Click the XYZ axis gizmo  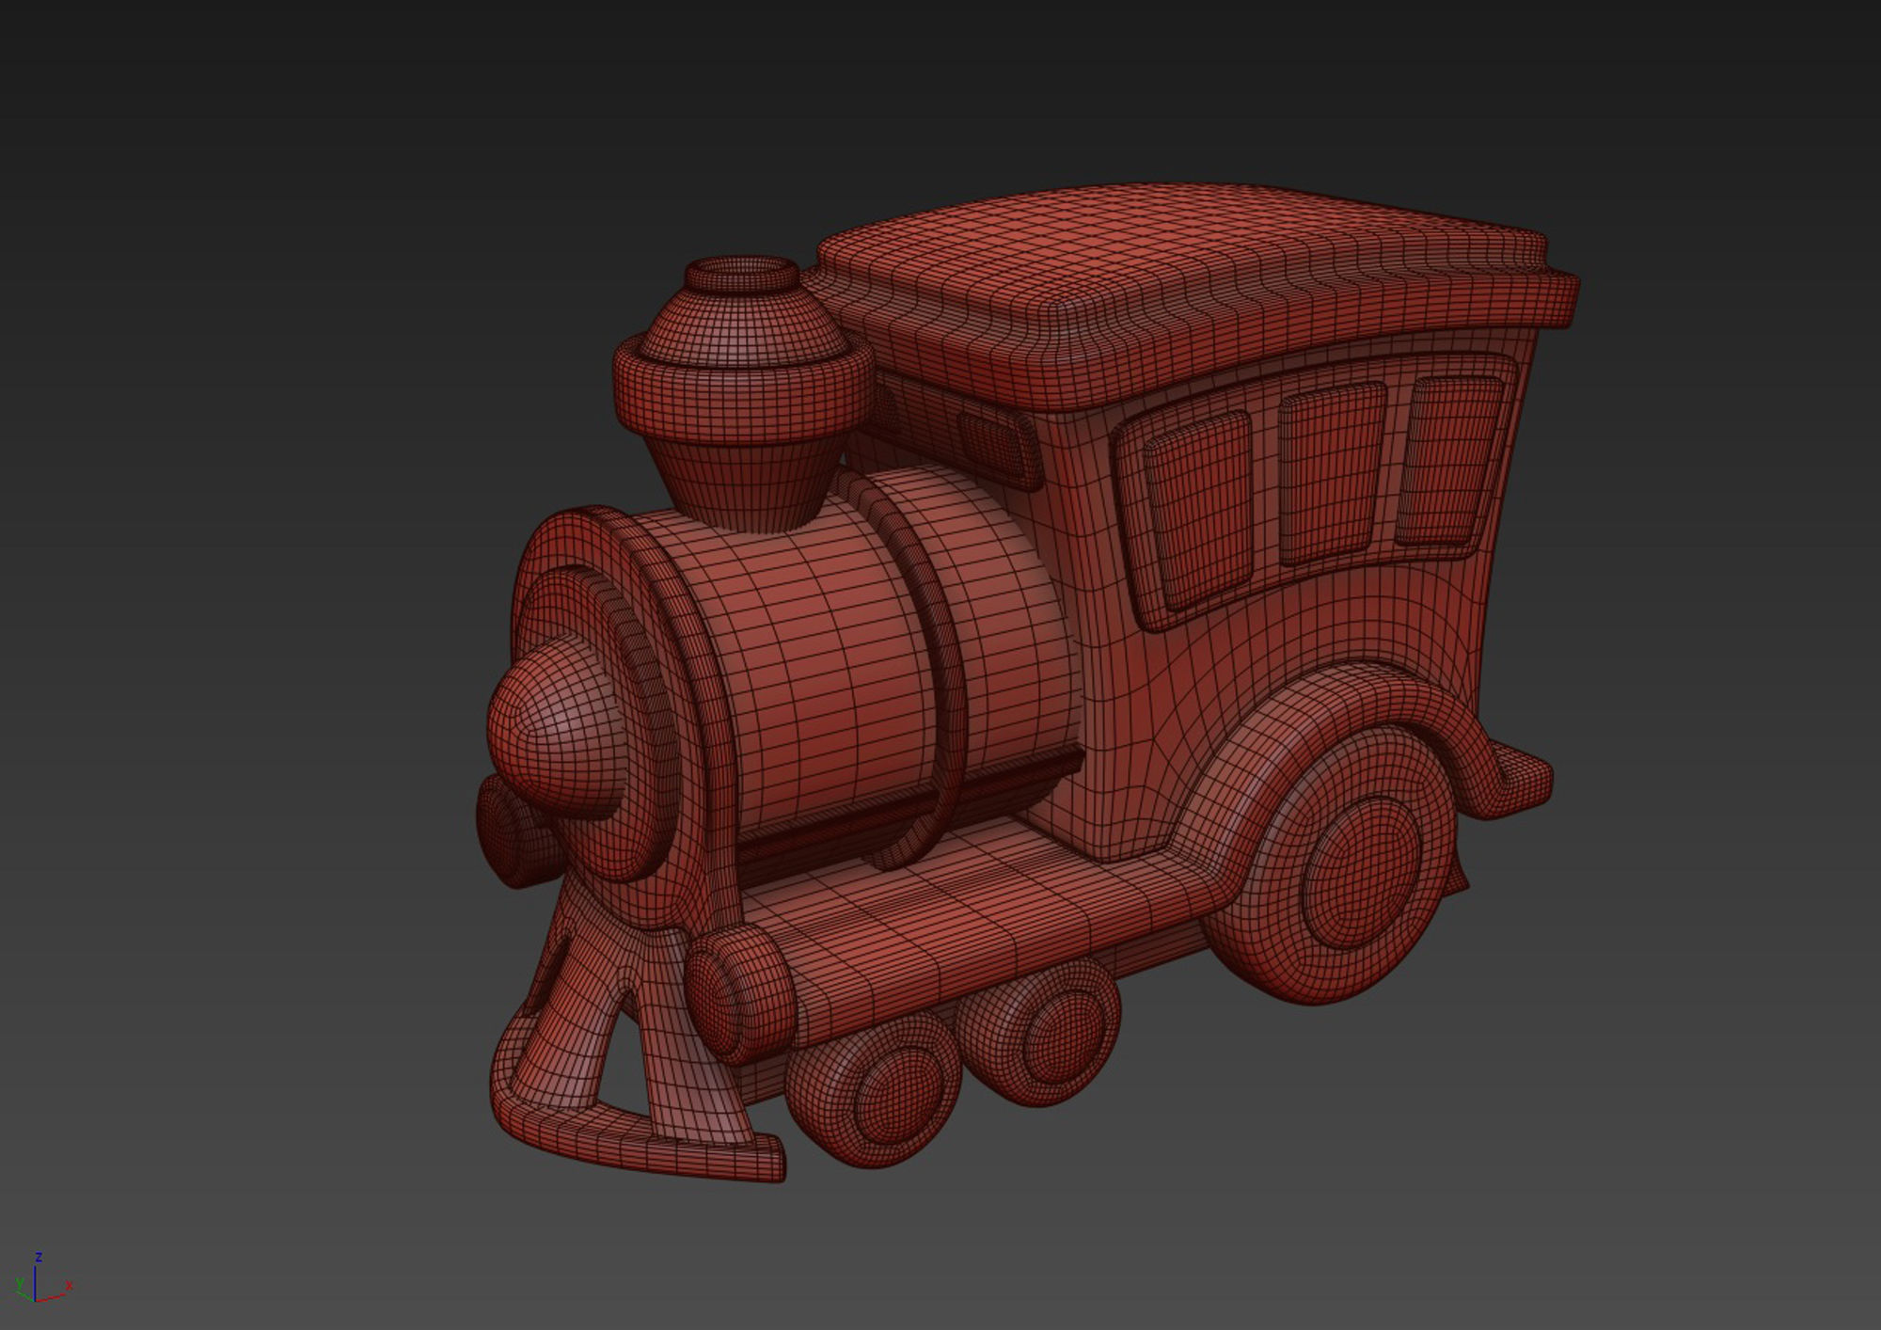(42, 1279)
